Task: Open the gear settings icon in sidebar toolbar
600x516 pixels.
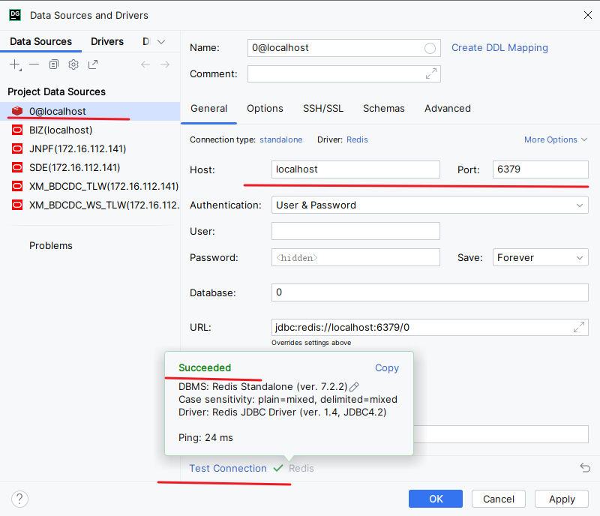Action: coord(73,64)
